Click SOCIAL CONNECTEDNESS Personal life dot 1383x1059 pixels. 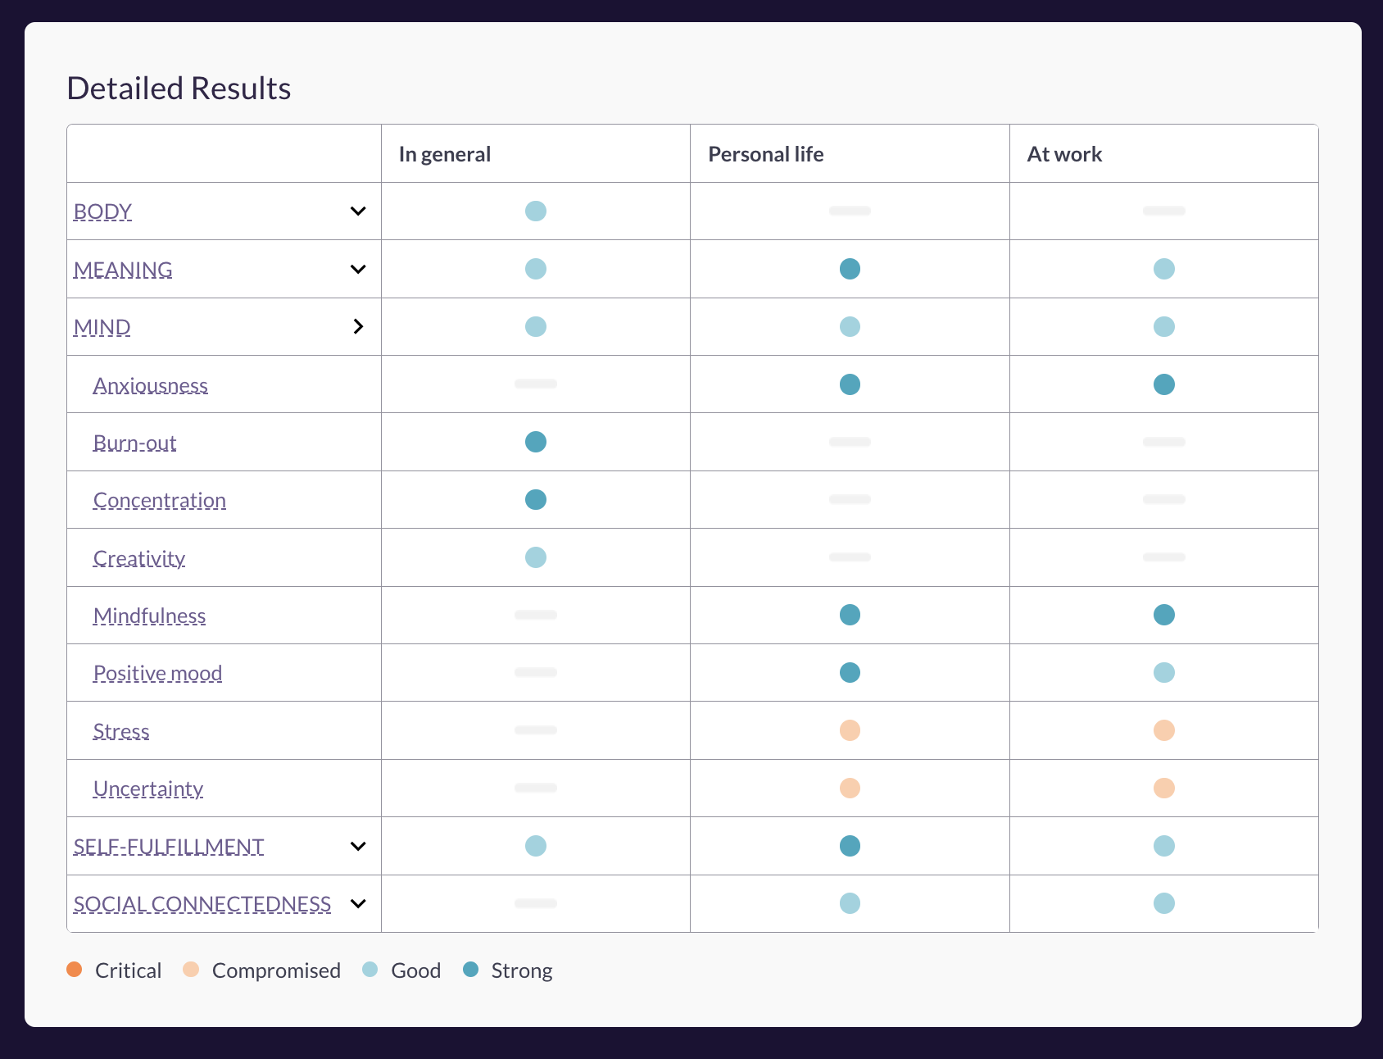(x=850, y=903)
